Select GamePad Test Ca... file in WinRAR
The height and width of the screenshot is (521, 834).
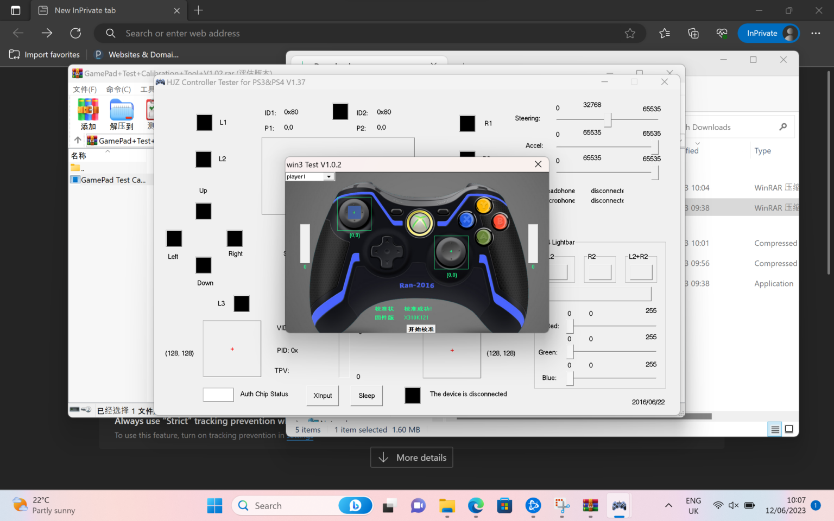[111, 180]
